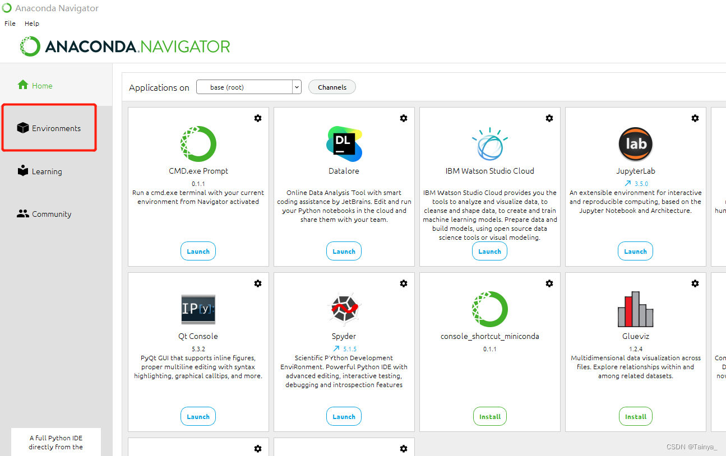This screenshot has height=456, width=726.
Task: Install Glueviz
Action: point(635,416)
